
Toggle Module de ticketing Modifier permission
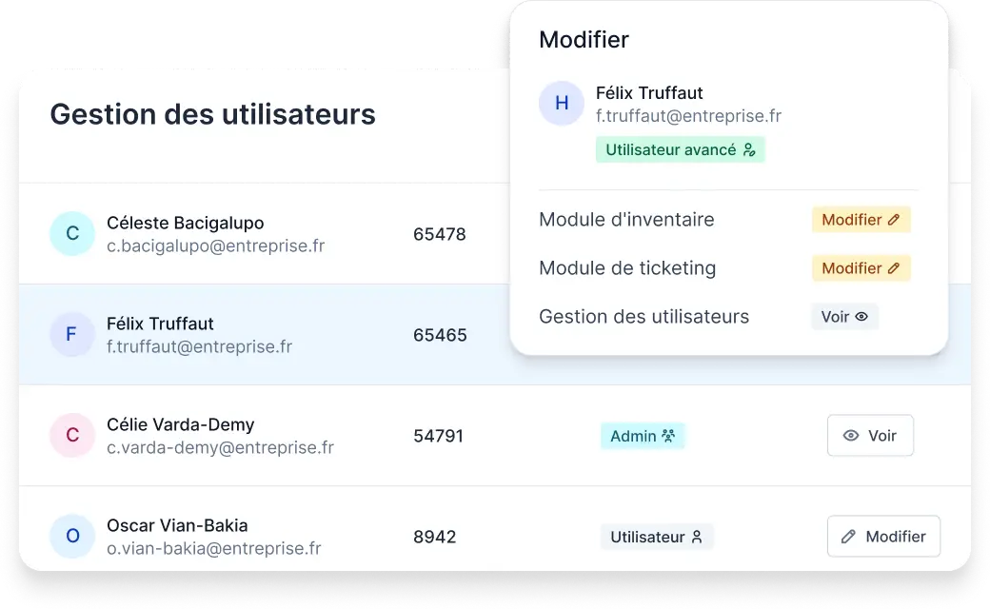click(861, 268)
